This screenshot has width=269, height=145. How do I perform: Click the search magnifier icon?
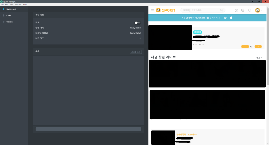[222, 10]
